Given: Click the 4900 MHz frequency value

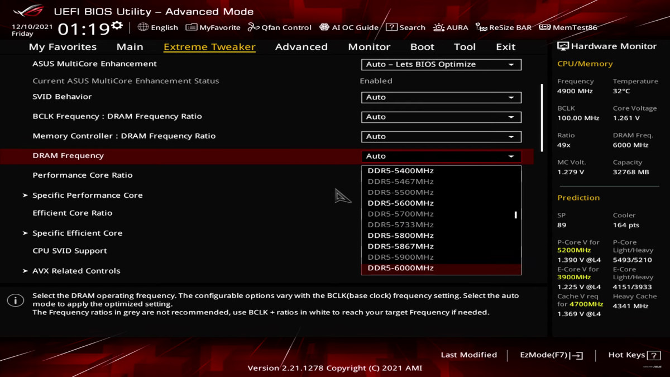Looking at the screenshot, I should [x=575, y=91].
